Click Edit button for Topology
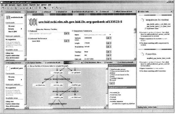Image resolution: width=175 pixels, height=114 pixels. click(x=108, y=52)
